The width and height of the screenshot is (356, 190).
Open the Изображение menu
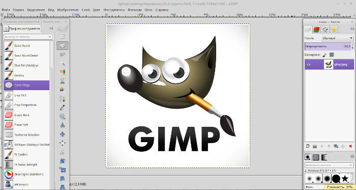click(x=68, y=10)
